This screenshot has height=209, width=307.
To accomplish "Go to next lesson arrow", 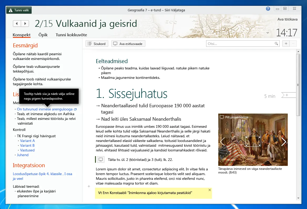I will [x=25, y=24].
